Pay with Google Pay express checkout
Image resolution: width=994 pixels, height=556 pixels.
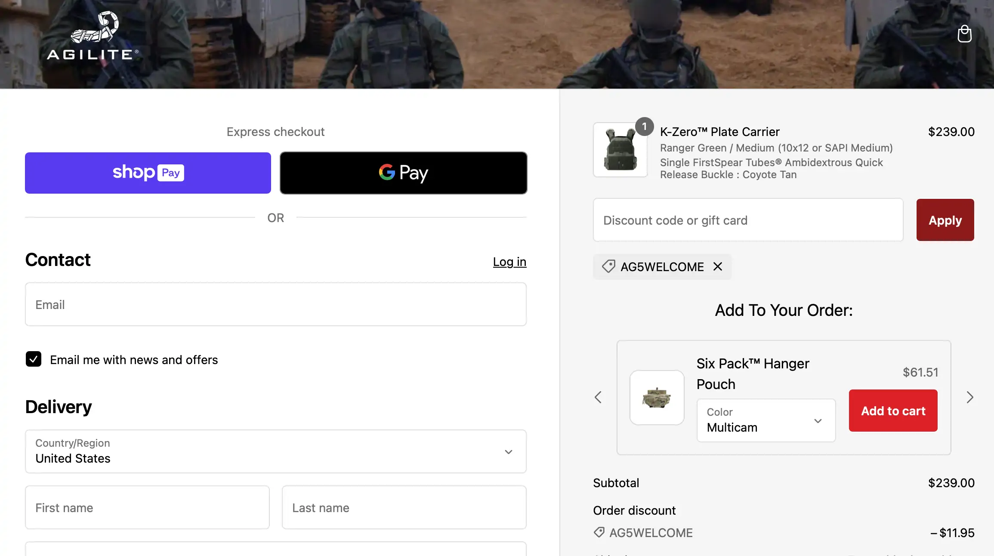point(403,173)
